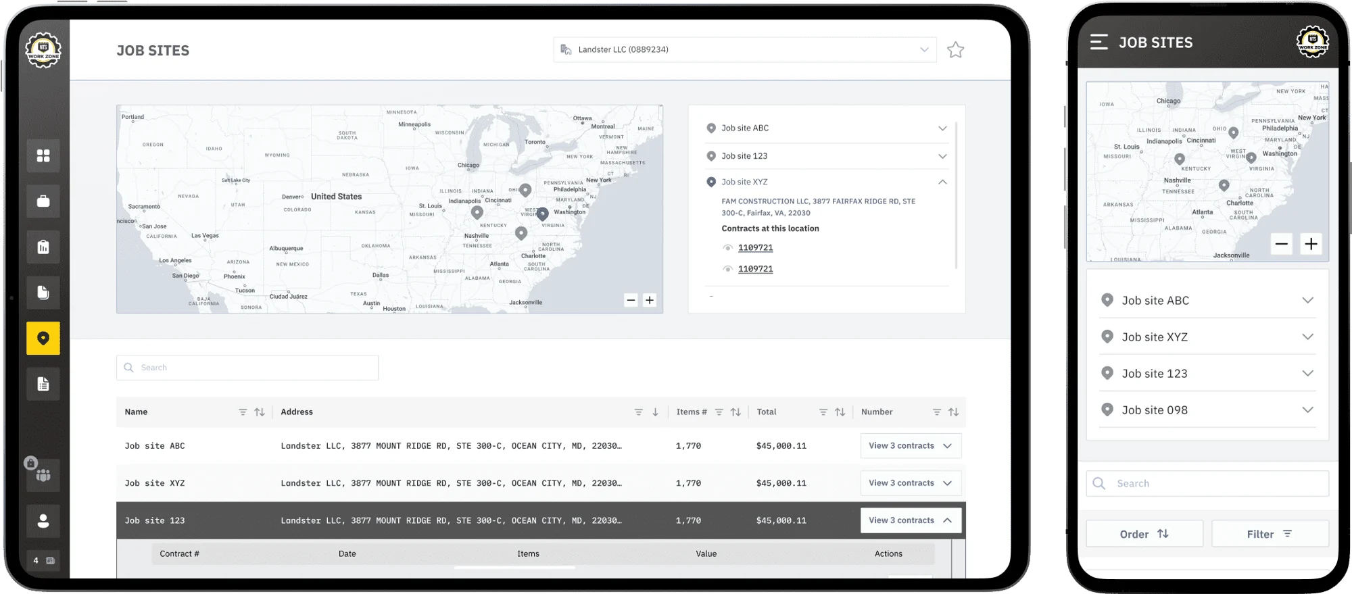Open the hamburger menu on mobile view
The width and height of the screenshot is (1352, 594).
point(1098,42)
